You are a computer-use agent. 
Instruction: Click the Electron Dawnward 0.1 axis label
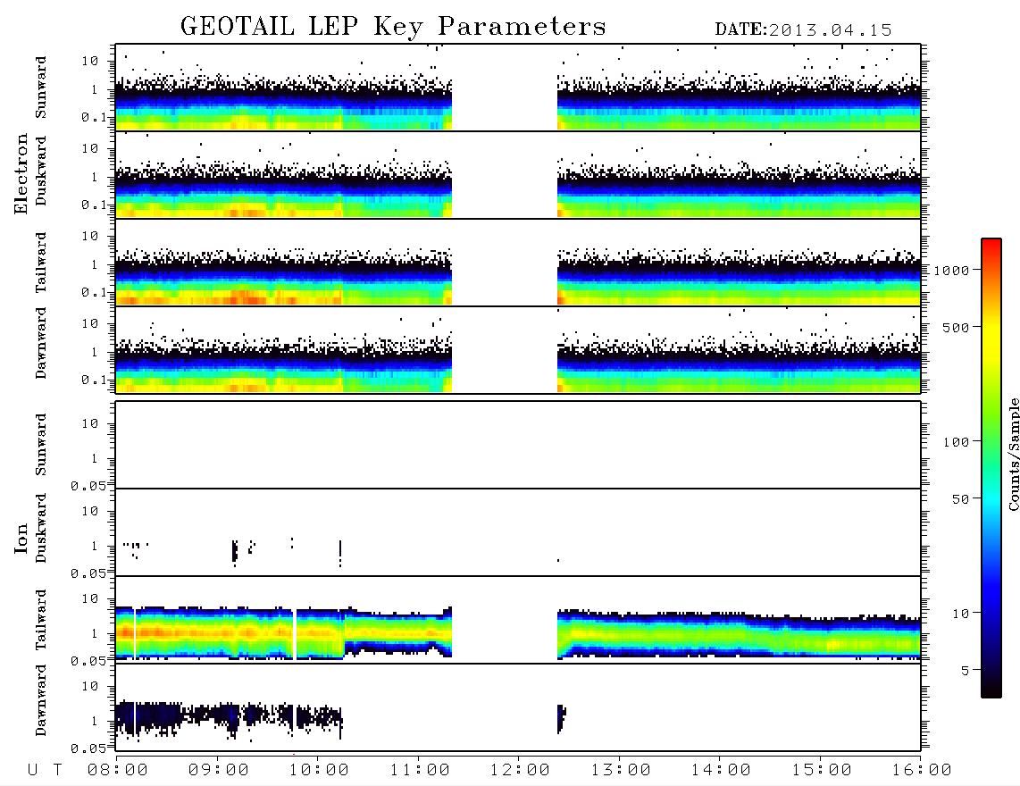(94, 380)
